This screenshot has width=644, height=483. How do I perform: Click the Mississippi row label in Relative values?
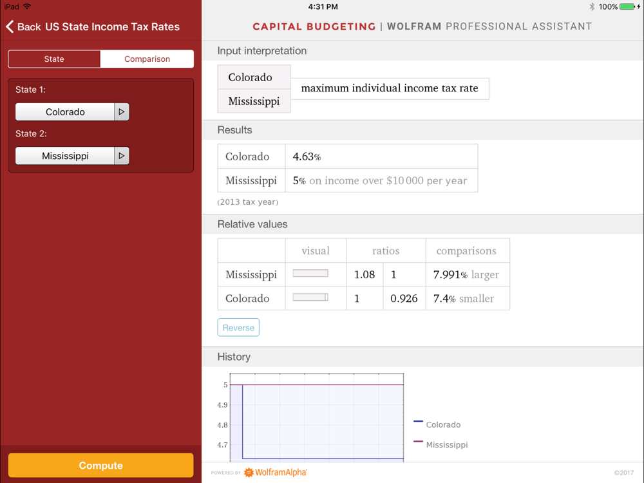pyautogui.click(x=251, y=275)
